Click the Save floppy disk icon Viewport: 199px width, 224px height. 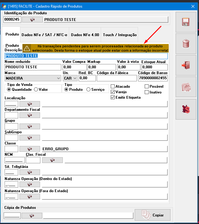click(x=186, y=22)
